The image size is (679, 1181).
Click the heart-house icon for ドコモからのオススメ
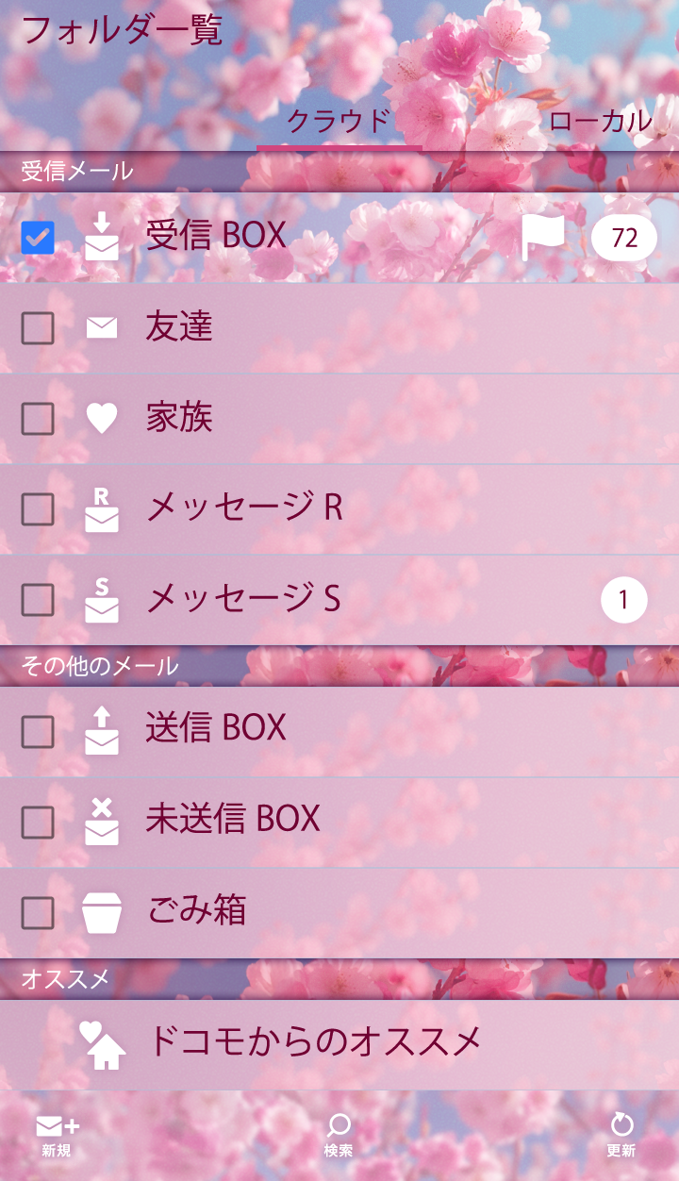click(103, 1044)
